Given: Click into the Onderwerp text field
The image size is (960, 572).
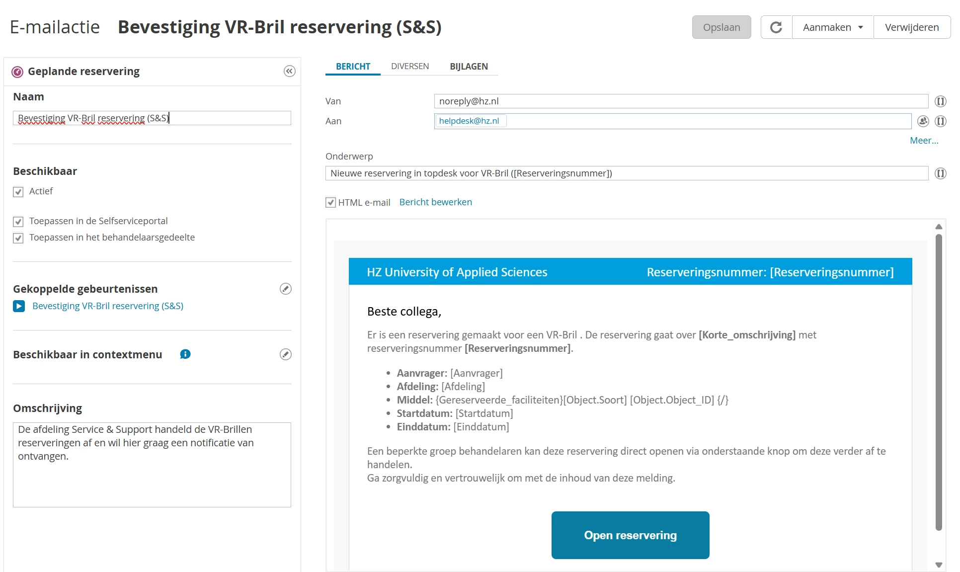Looking at the screenshot, I should tap(626, 173).
